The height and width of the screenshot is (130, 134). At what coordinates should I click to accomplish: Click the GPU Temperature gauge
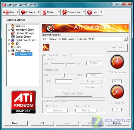[x=117, y=62]
